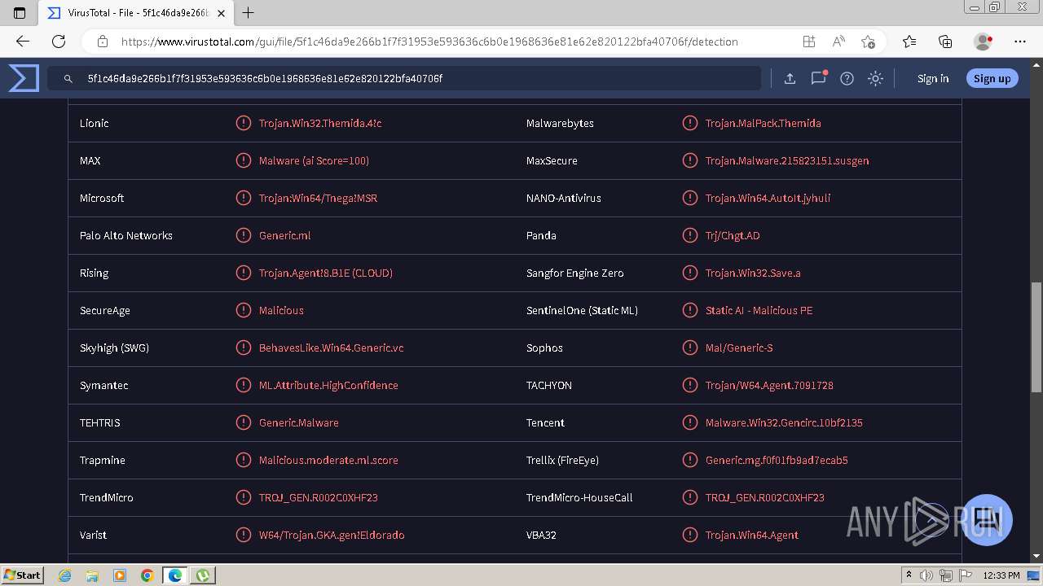Click the search magnifier icon

68,79
